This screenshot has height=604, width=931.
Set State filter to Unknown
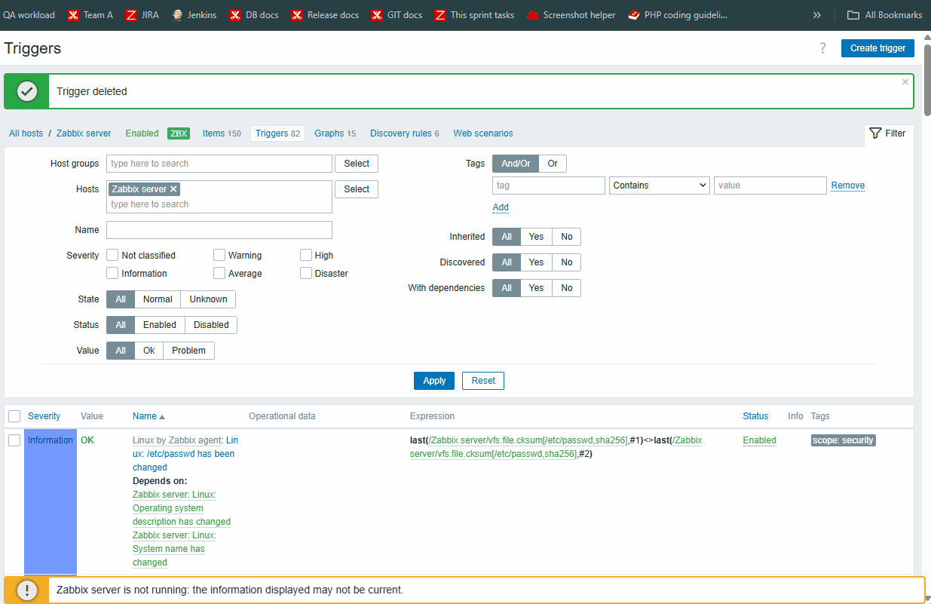(x=208, y=299)
